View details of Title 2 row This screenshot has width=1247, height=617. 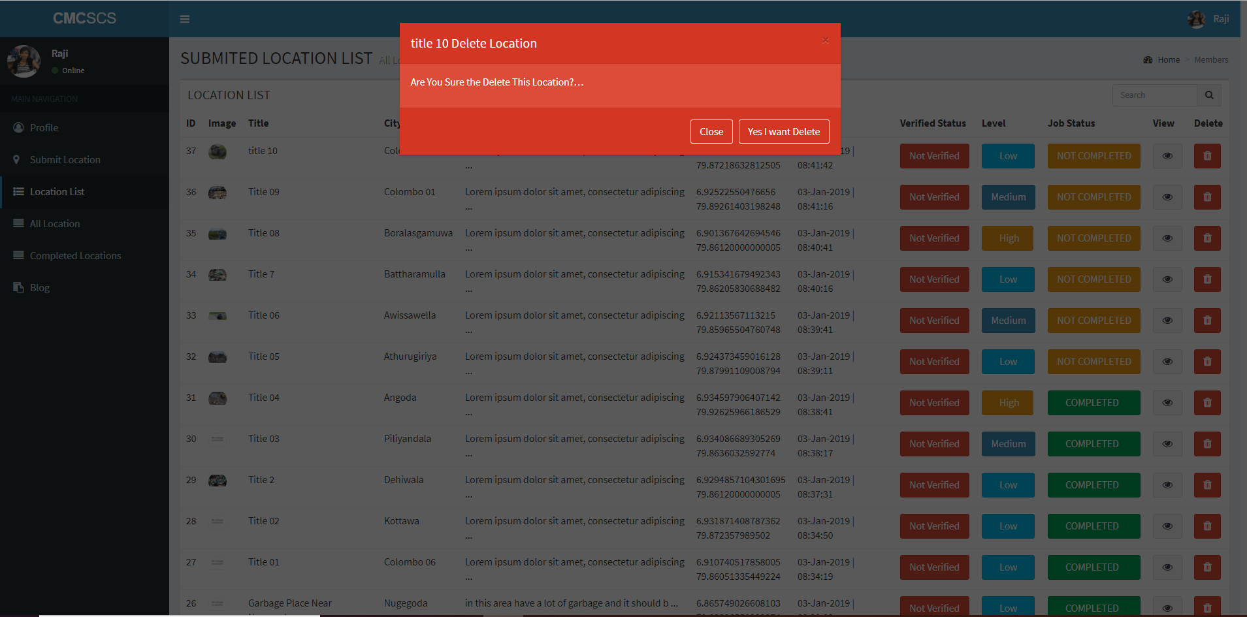[x=1167, y=485]
